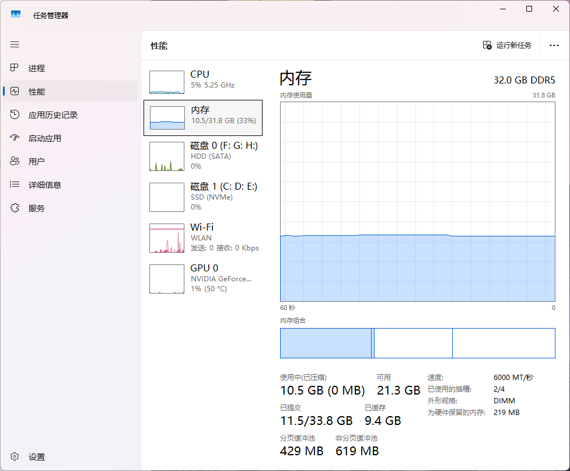This screenshot has height=471, width=570.
Task: Click the HDD (SATA) label
Action: click(x=211, y=156)
